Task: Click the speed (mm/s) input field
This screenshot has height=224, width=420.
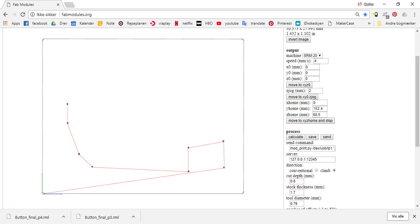Action: pyautogui.click(x=321, y=61)
